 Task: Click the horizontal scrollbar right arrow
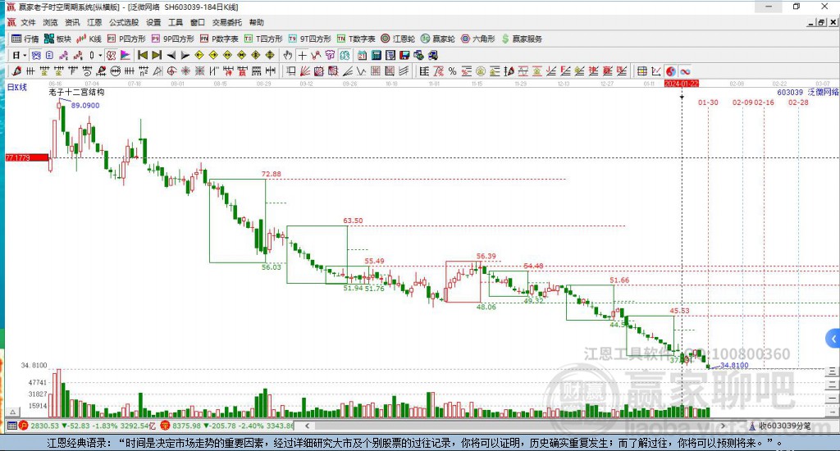[723, 426]
